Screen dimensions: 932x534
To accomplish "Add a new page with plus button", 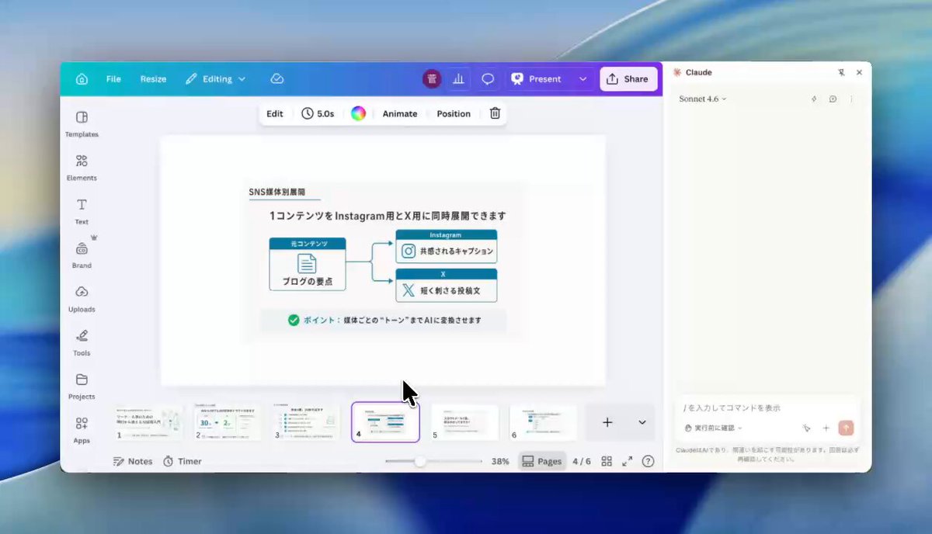I will [x=607, y=422].
